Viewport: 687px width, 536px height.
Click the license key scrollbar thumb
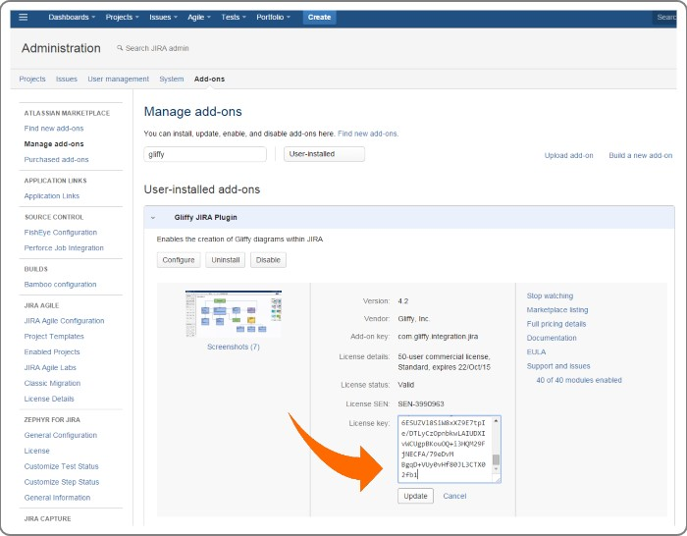pyautogui.click(x=496, y=459)
